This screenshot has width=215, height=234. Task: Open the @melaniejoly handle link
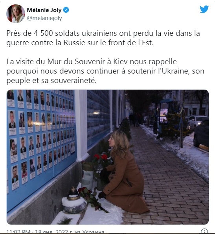pyautogui.click(x=44, y=18)
